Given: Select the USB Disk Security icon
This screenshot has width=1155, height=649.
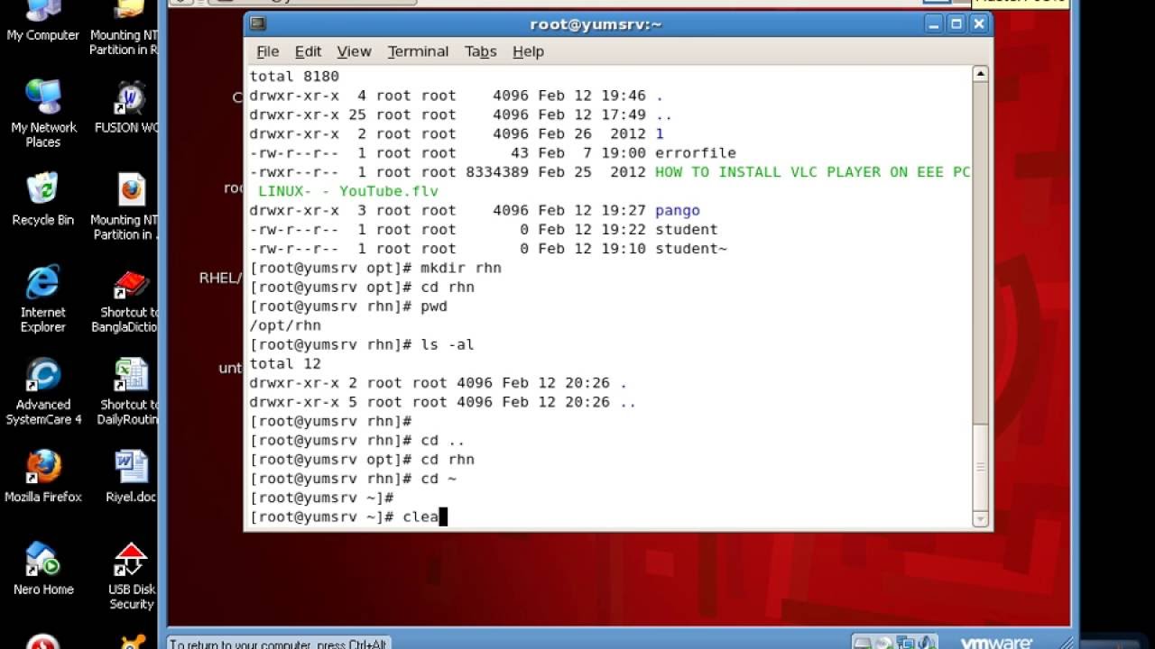Looking at the screenshot, I should coord(132,576).
